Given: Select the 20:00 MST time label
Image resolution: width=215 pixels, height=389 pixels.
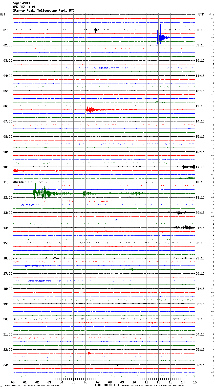Looking at the screenshot, I should (x=8, y=319).
